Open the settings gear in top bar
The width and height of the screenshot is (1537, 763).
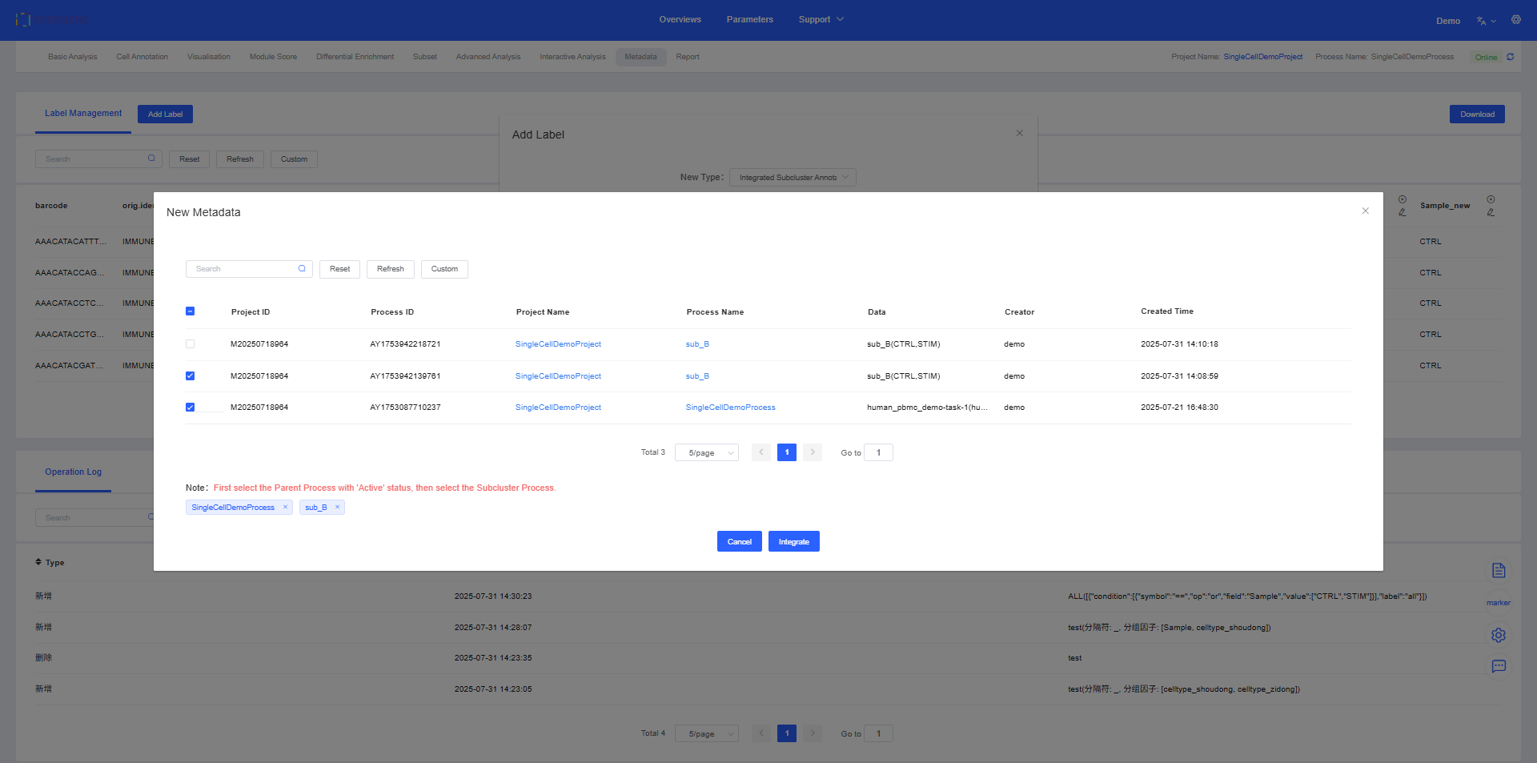pyautogui.click(x=1515, y=20)
